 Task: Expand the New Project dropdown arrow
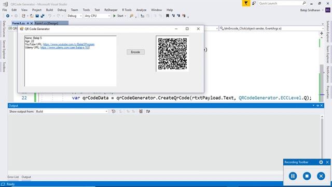[27, 16]
